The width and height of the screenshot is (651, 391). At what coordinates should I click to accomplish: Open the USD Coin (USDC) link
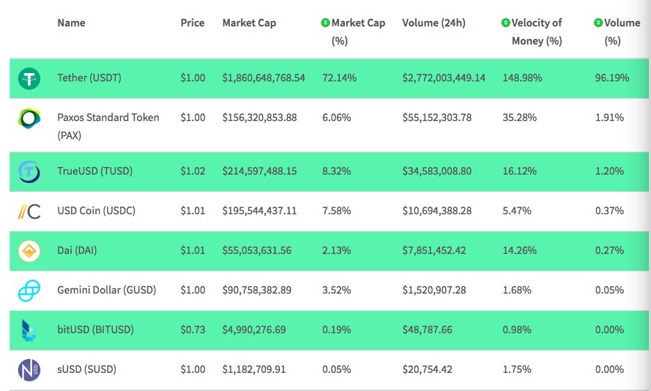(96, 211)
